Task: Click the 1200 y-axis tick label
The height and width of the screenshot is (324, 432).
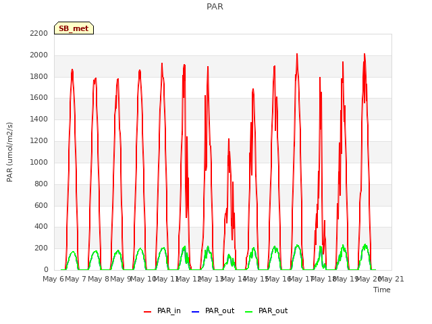Action: click(39, 141)
